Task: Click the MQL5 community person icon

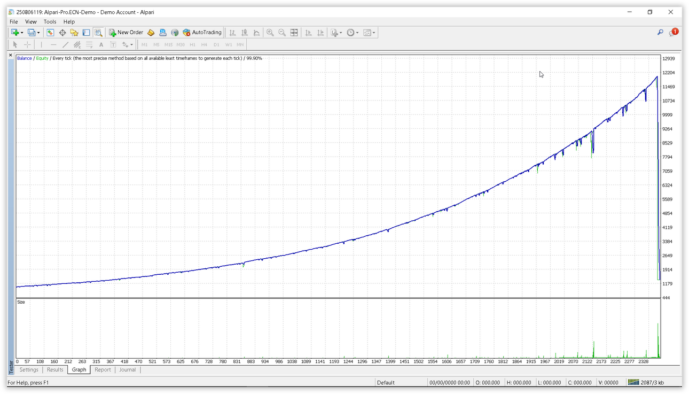Action: (x=163, y=33)
